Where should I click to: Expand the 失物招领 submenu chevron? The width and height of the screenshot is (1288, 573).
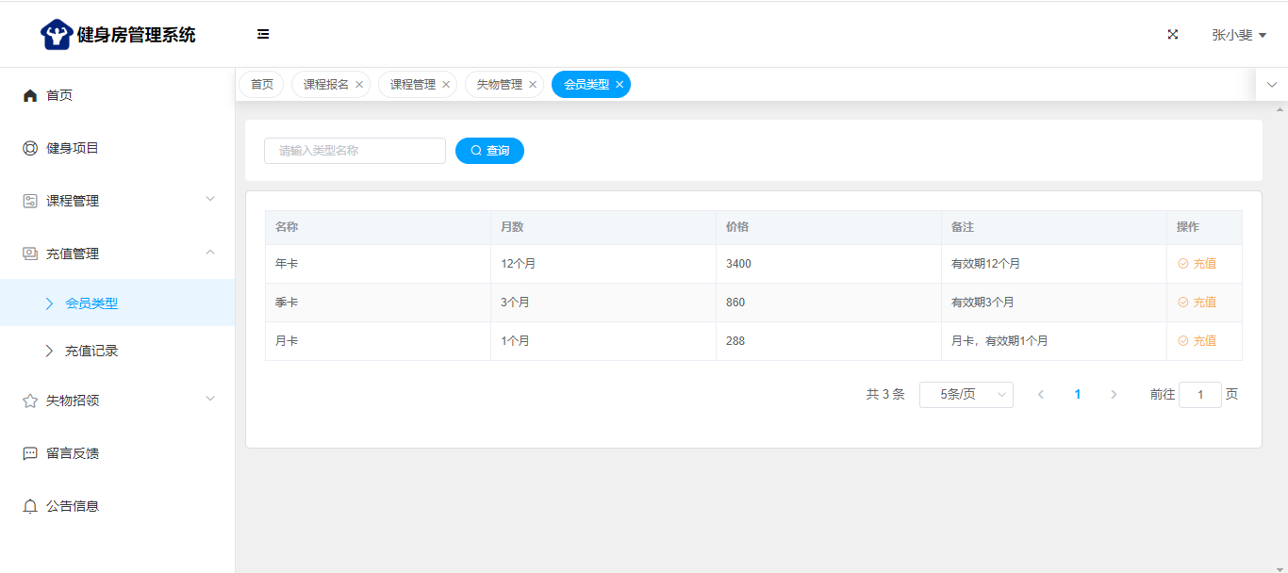click(210, 399)
